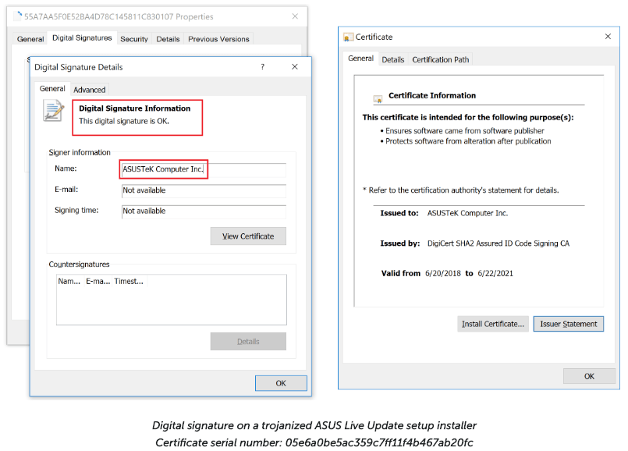Viewport: 628px width, 451px height.
Task: Select the E-mail field showing Not available
Action: tap(203, 191)
